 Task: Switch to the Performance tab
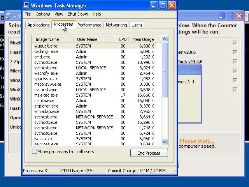(89, 25)
